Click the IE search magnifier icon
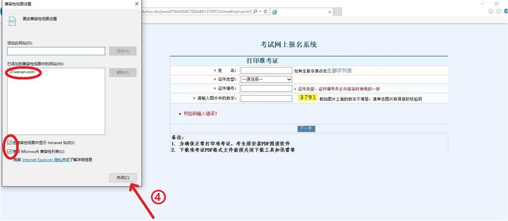508x221 pixels. coord(256,11)
